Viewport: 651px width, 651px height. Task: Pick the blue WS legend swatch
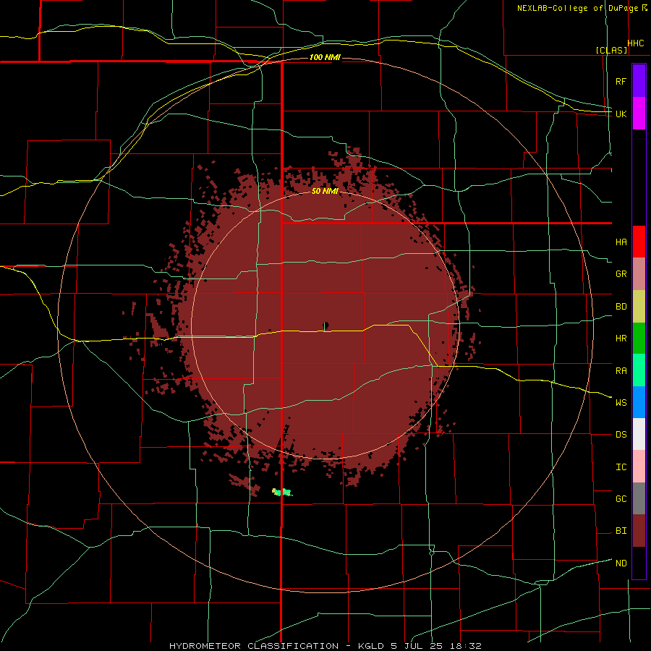pyautogui.click(x=639, y=402)
